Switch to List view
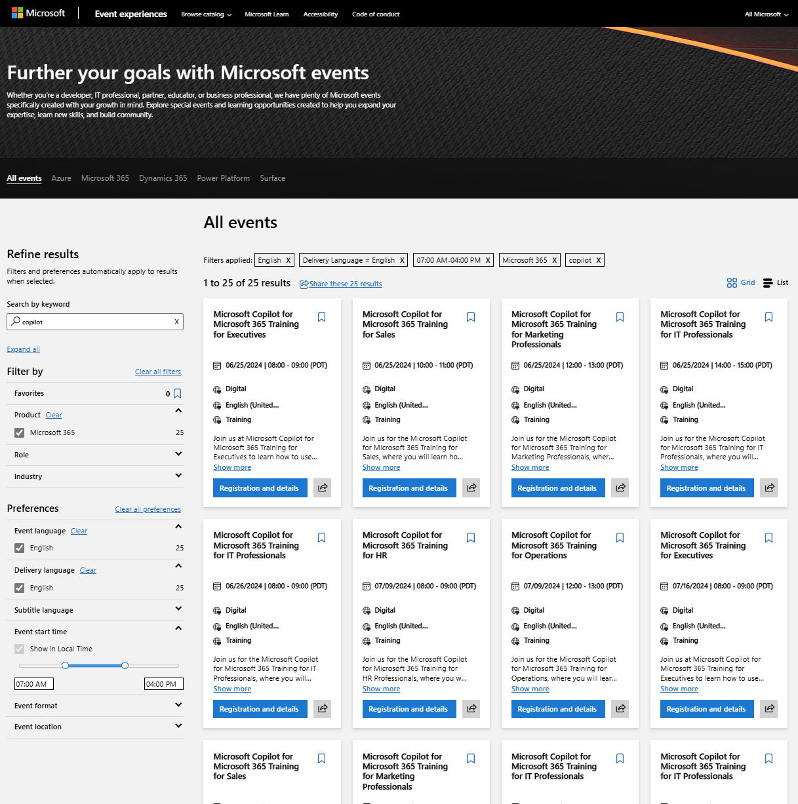Viewport: 798px width, 804px height. (x=776, y=283)
